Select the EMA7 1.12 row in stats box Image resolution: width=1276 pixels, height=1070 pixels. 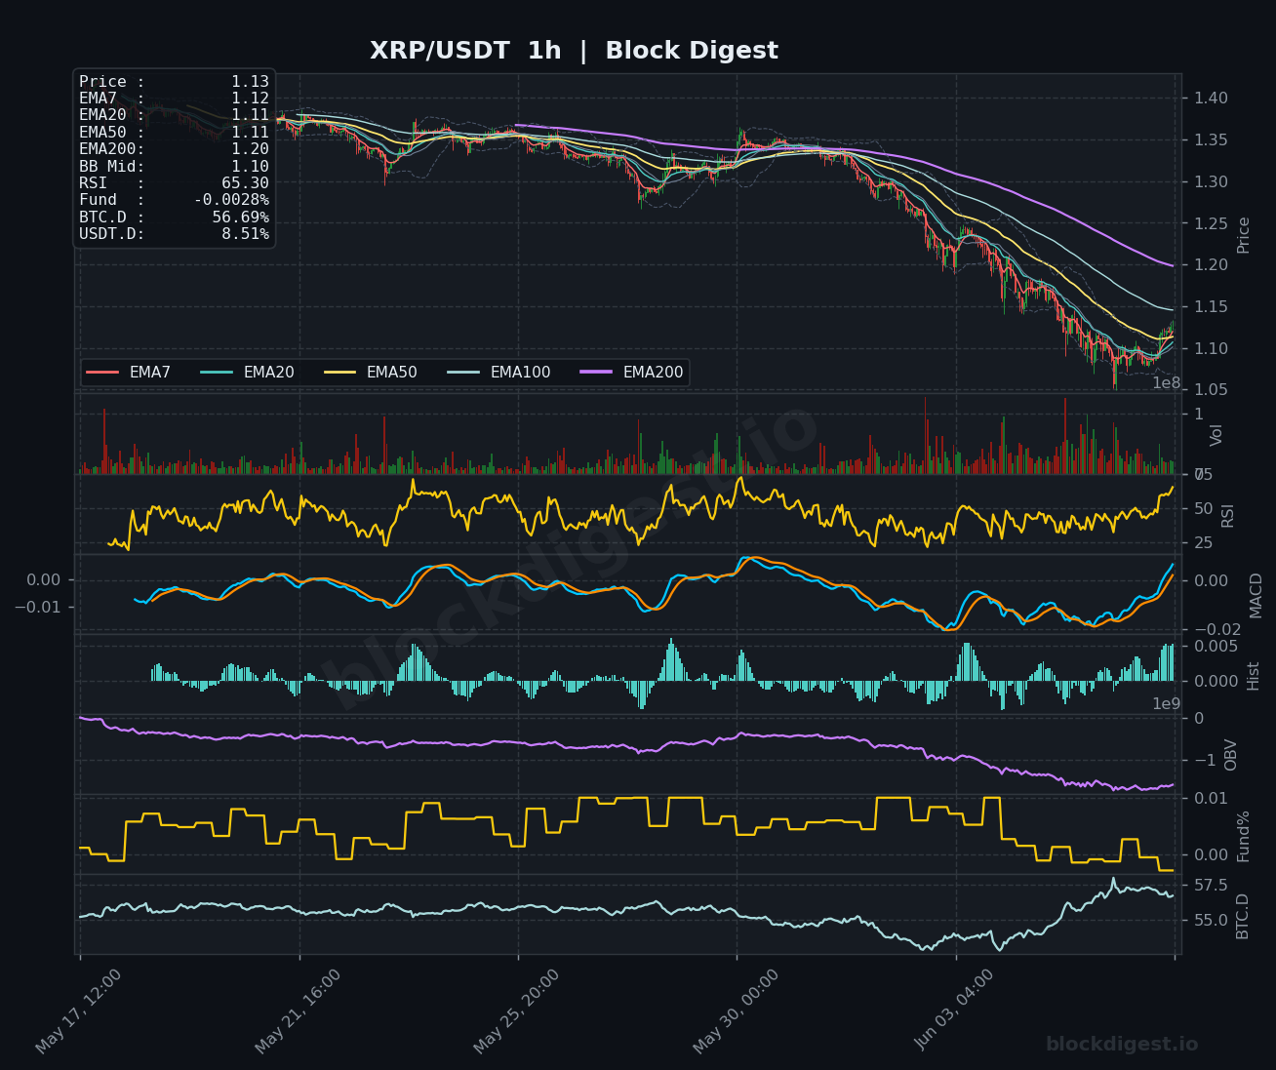[x=174, y=99]
